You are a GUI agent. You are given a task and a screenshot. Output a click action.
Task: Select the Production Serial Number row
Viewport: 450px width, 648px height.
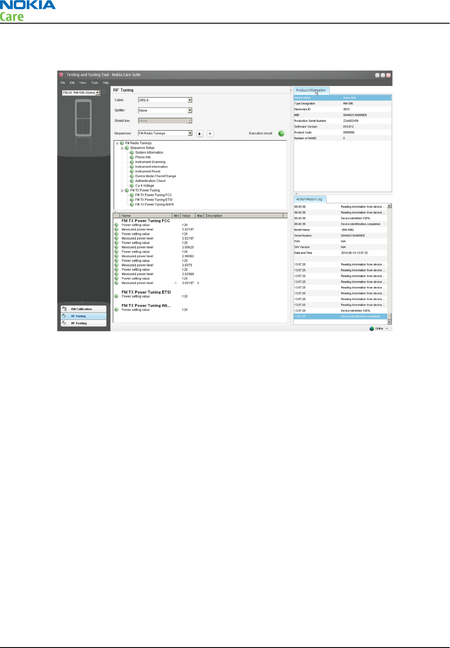click(x=342, y=121)
